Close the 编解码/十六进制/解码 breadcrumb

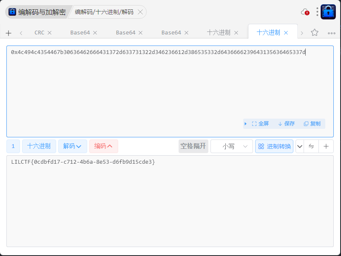pyautogui.click(x=140, y=12)
